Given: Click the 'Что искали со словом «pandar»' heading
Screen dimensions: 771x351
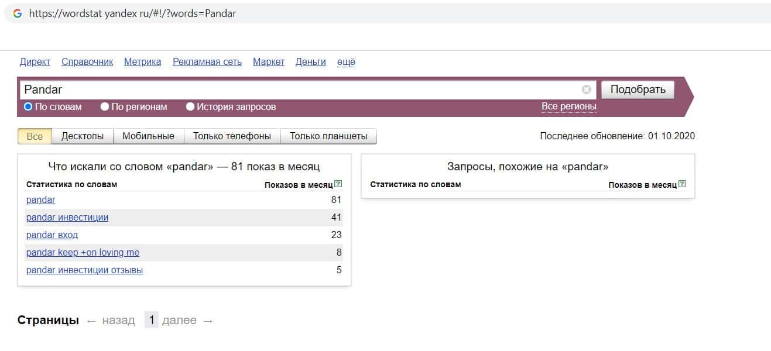Looking at the screenshot, I should coord(184,166).
